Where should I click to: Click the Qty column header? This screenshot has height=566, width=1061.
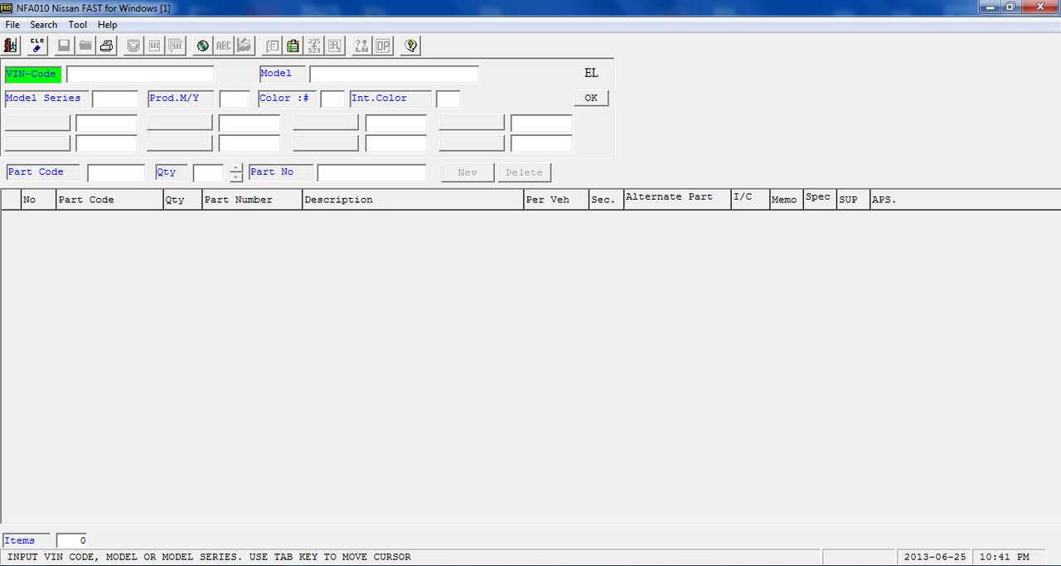[x=182, y=200]
